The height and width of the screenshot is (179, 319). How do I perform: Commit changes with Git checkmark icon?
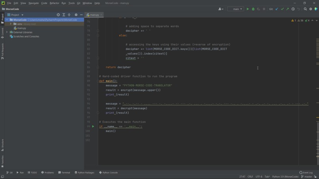tap(282, 9)
